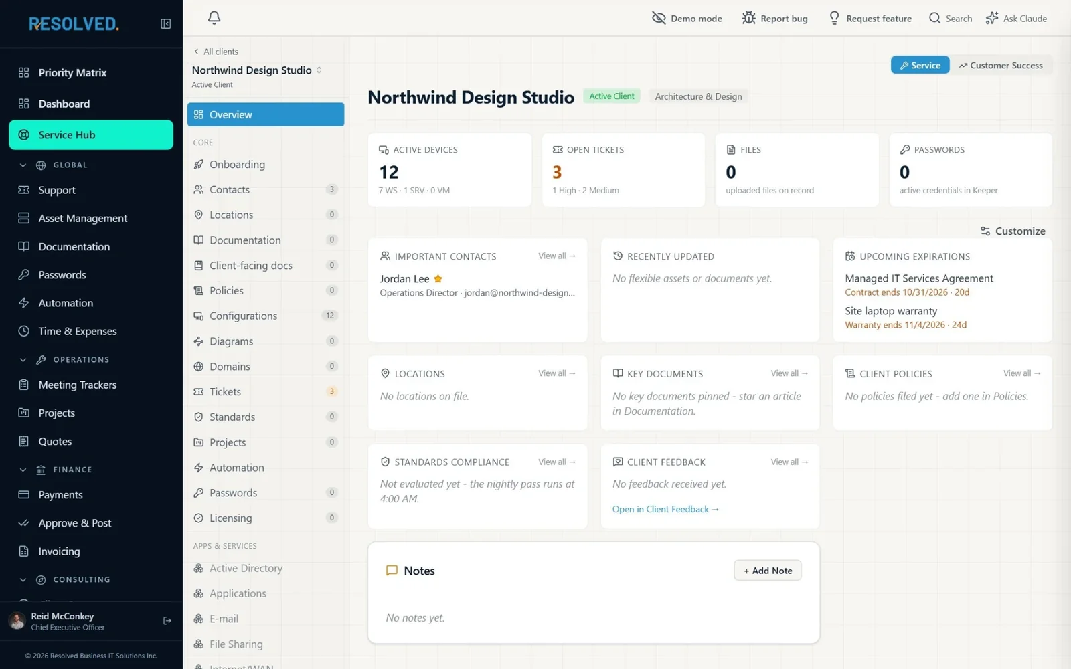Collapse sidebar using panel toggle icon
1071x669 pixels.
166,24
